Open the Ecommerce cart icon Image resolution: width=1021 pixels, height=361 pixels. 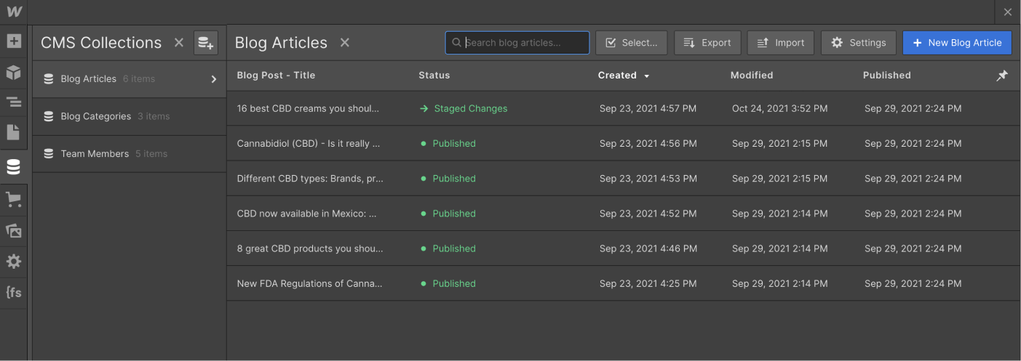(13, 199)
